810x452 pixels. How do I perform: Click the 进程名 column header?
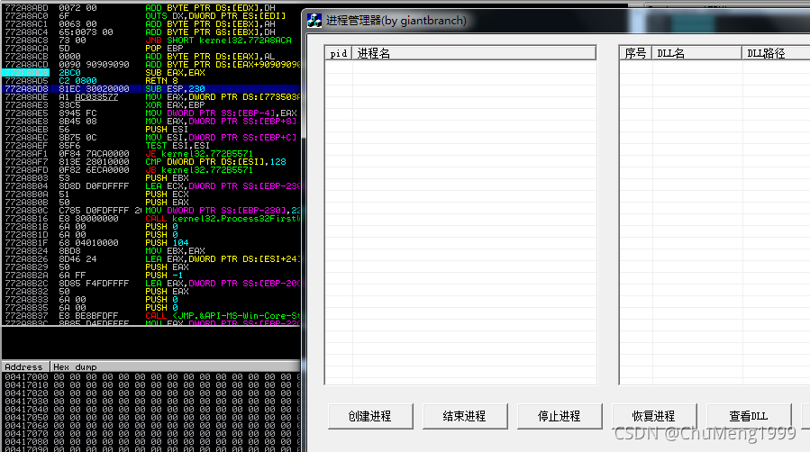point(474,53)
